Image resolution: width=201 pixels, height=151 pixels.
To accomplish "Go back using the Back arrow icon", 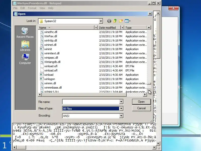I will [109, 21].
